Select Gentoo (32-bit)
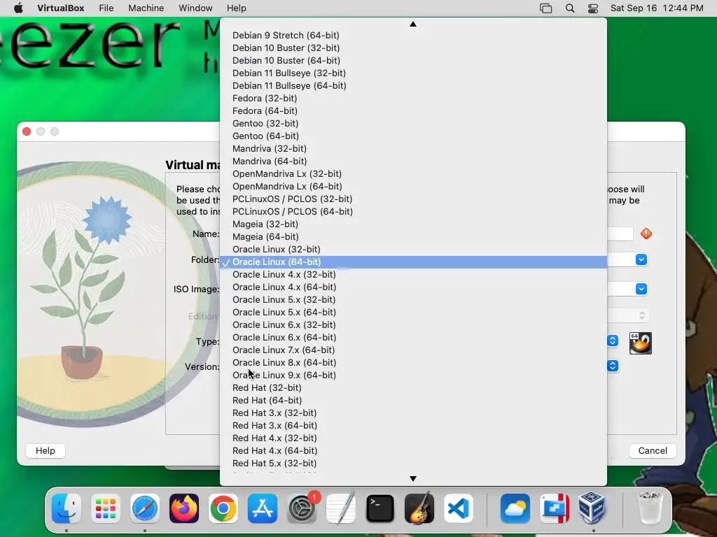Image resolution: width=717 pixels, height=537 pixels. (413, 123)
